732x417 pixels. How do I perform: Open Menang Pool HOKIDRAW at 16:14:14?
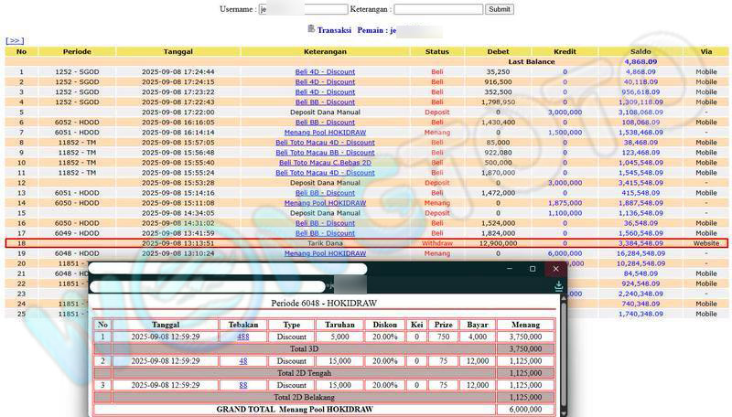(325, 133)
